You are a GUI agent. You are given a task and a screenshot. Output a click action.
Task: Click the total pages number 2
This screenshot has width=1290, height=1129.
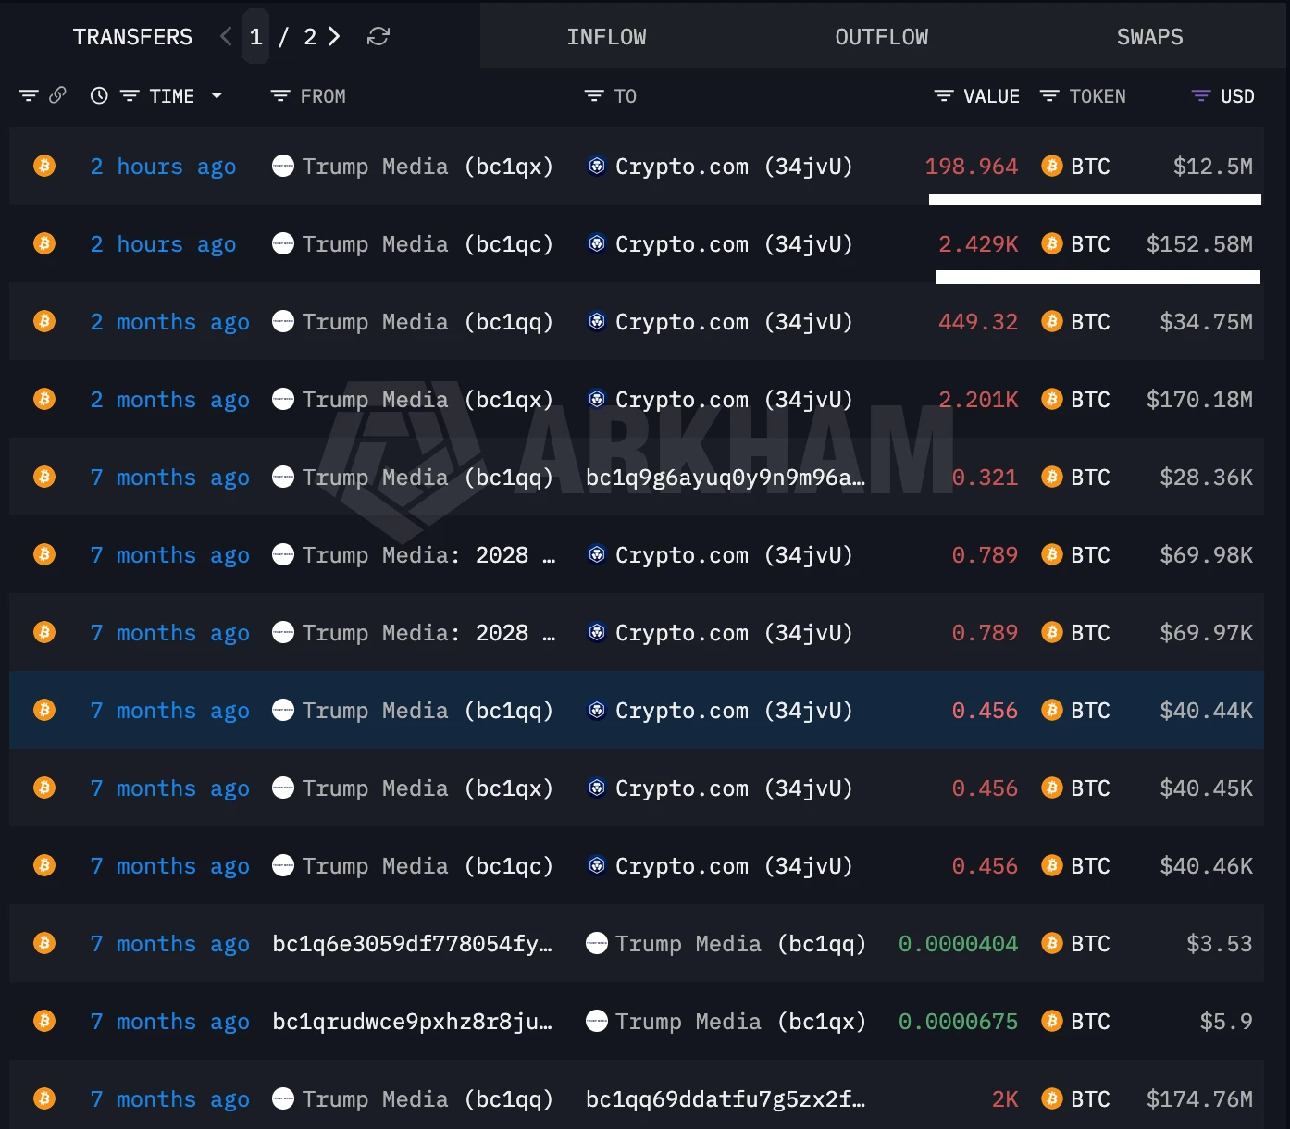coord(310,37)
